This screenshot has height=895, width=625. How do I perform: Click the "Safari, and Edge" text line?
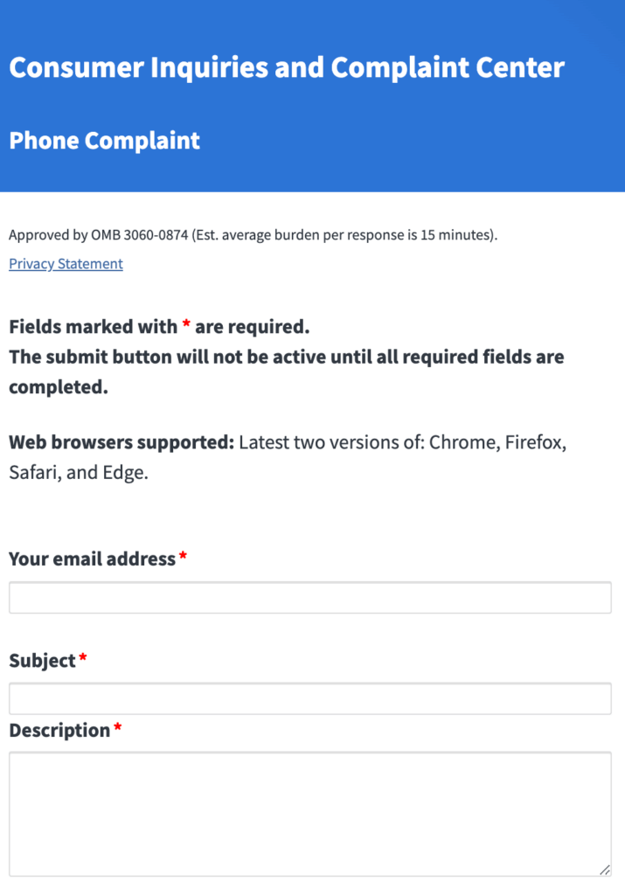[x=78, y=473]
